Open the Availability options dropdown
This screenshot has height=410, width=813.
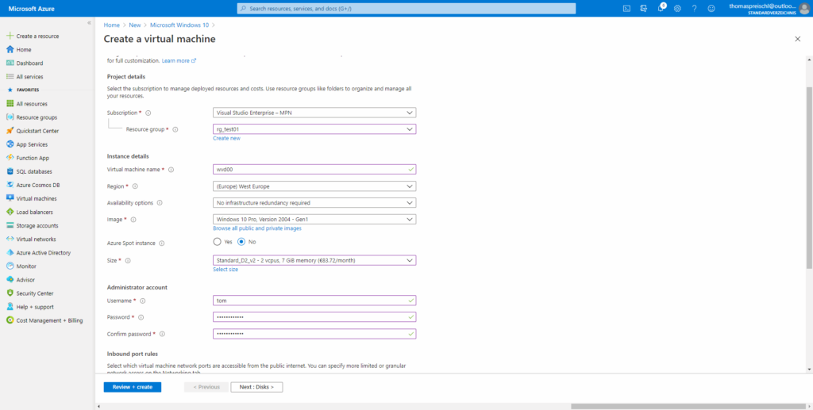click(x=314, y=202)
